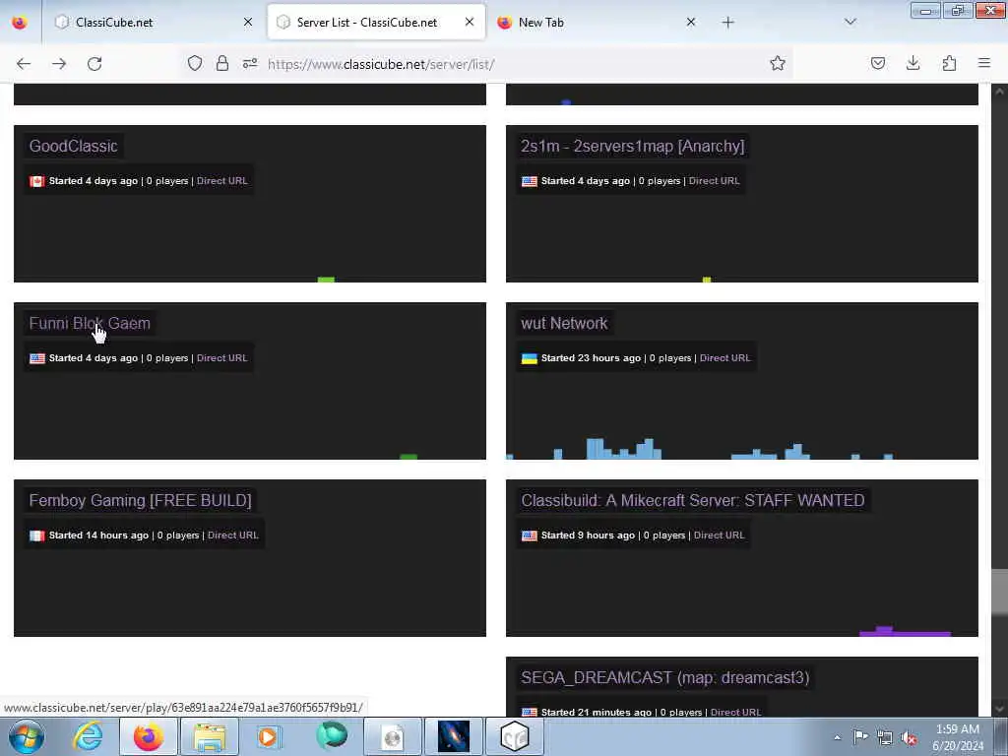Open Direct URL for Funni Blok Gaem
The image size is (1008, 756).
coord(221,358)
